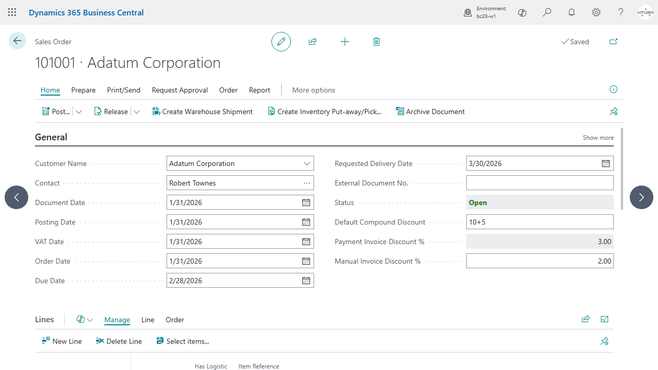Image resolution: width=658 pixels, height=370 pixels.
Task: Open the search magnifier icon
Action: tap(547, 12)
